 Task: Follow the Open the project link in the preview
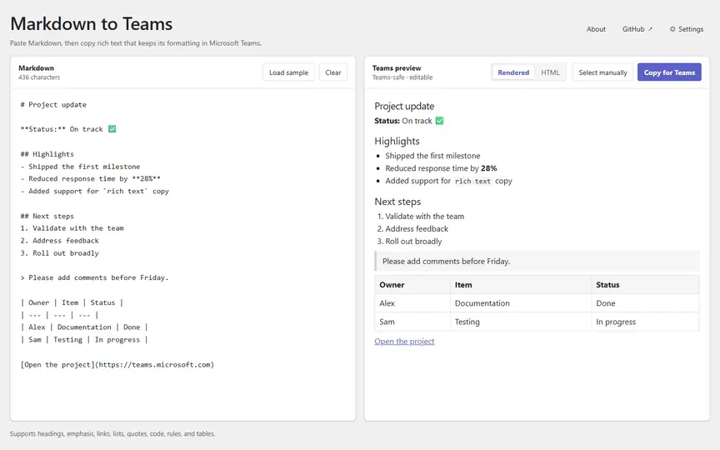click(x=404, y=341)
